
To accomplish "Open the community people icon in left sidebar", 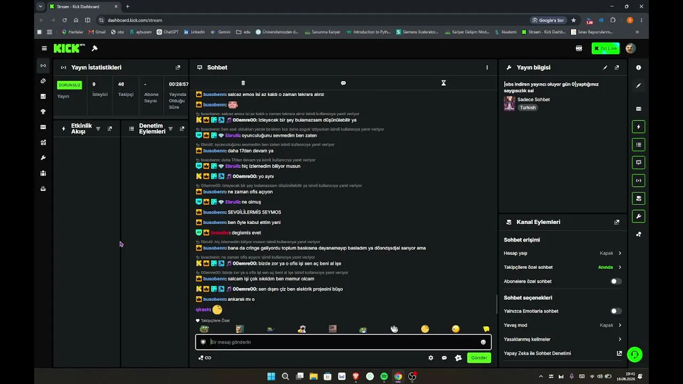I will (43, 173).
